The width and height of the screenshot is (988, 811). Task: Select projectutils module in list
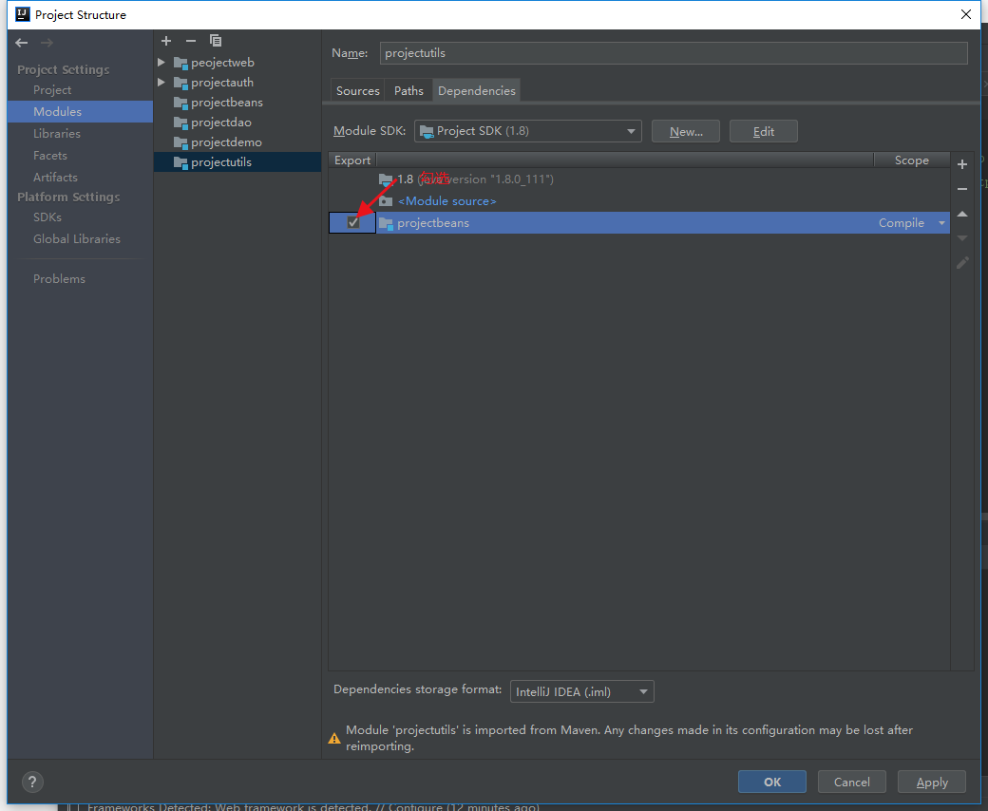click(x=237, y=161)
